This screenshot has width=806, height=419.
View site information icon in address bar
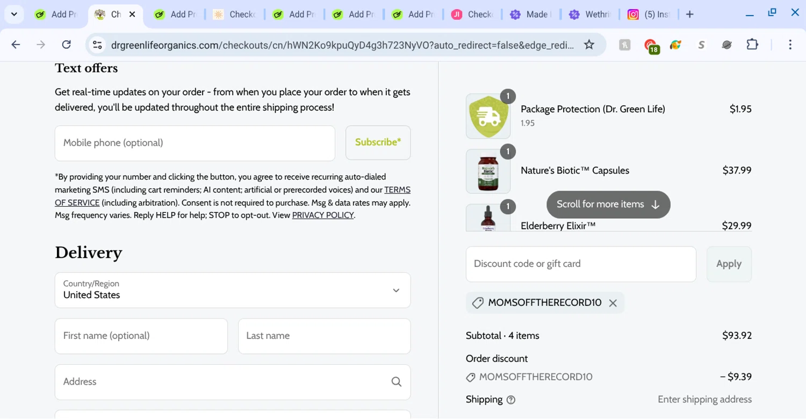[x=97, y=45]
